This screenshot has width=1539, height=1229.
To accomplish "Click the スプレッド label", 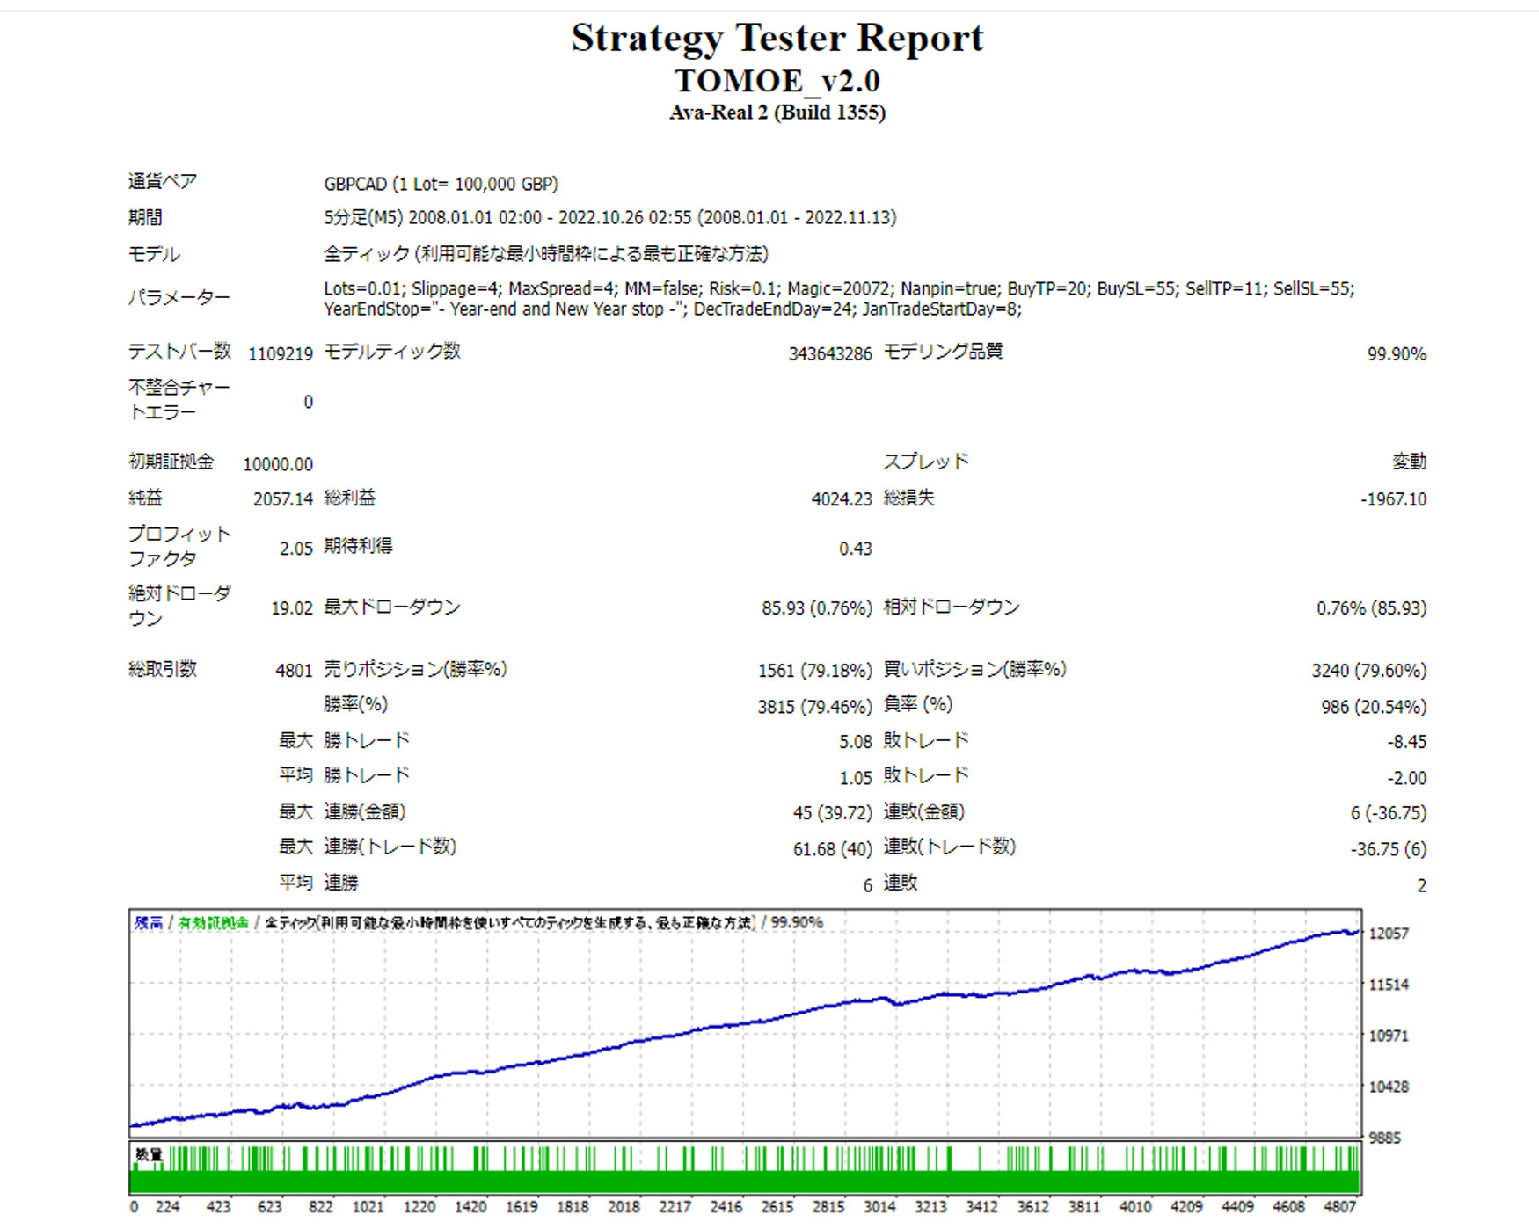I will [x=926, y=462].
